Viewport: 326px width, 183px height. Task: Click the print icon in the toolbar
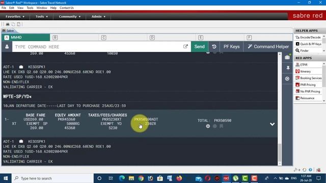pos(8,24)
